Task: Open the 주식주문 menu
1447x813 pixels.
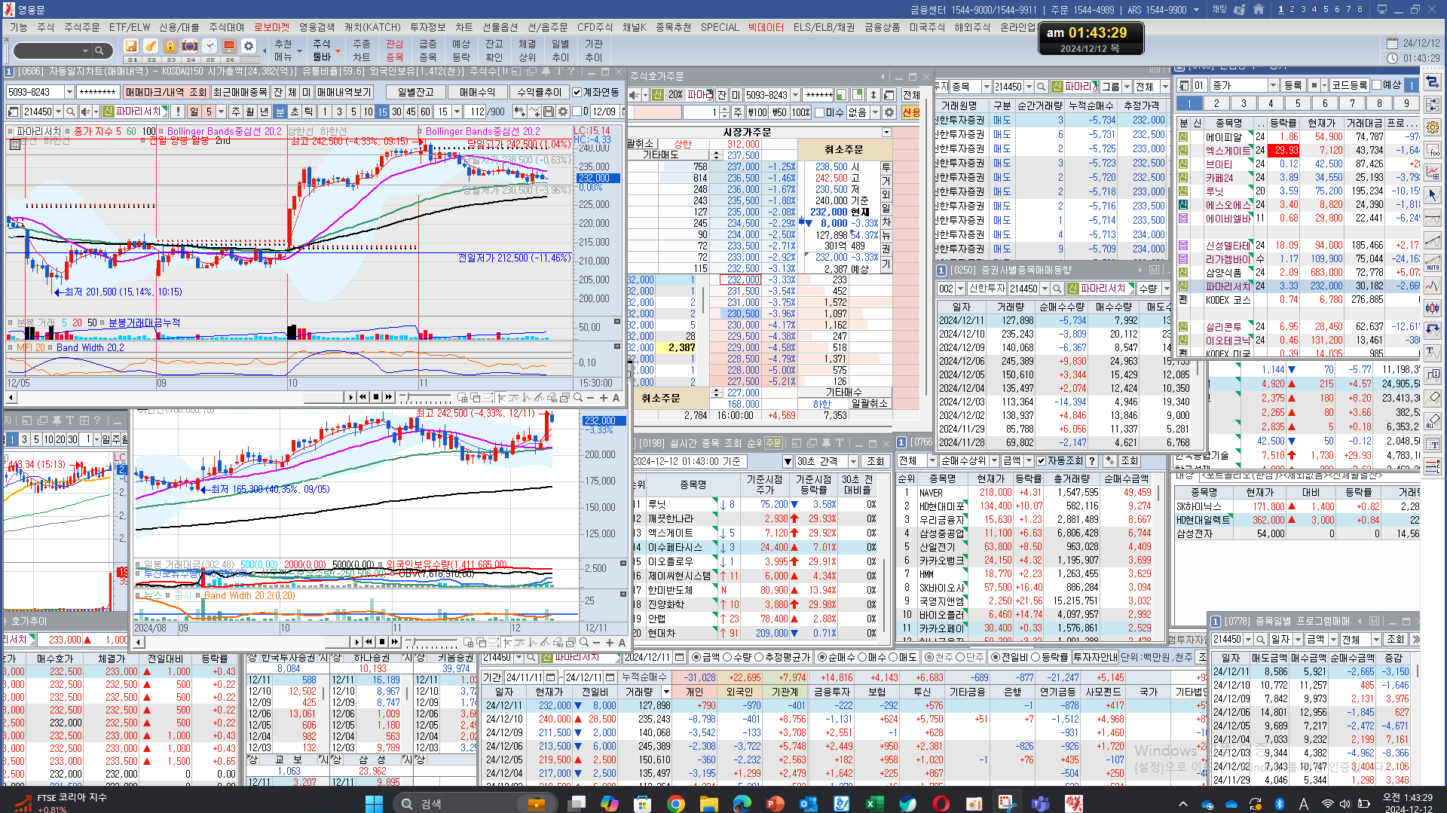Action: 81,27
